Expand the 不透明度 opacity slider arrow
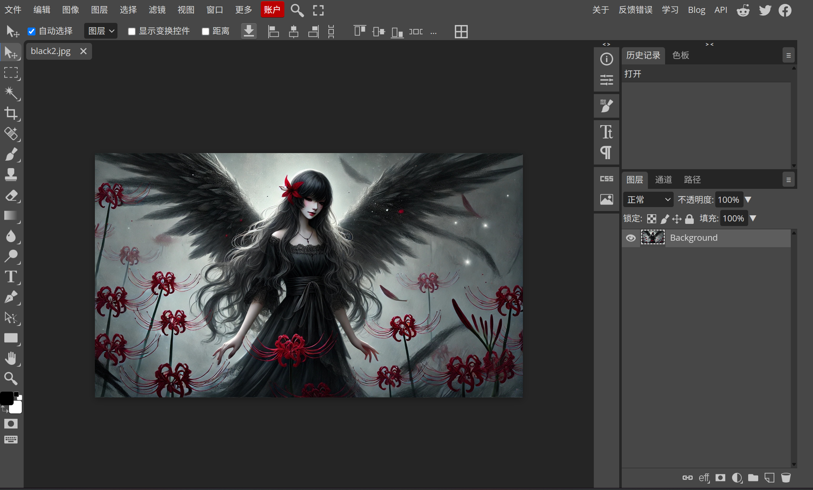 coord(748,200)
